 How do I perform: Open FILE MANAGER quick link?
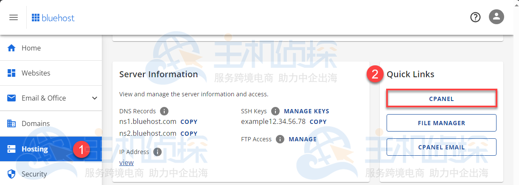441,123
